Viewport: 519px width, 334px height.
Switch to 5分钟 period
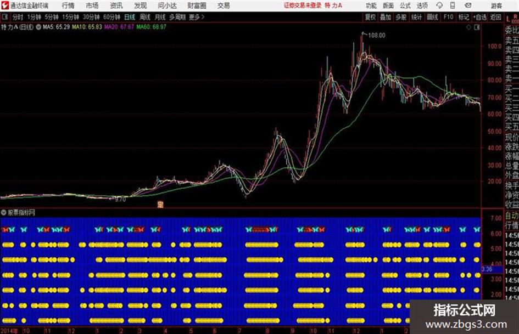click(x=52, y=17)
